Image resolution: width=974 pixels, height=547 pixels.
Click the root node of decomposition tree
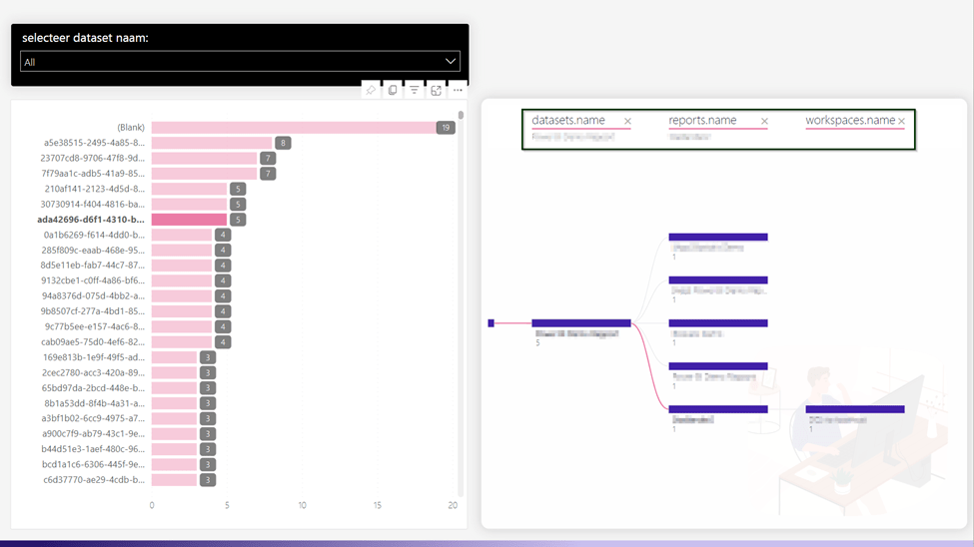(491, 322)
